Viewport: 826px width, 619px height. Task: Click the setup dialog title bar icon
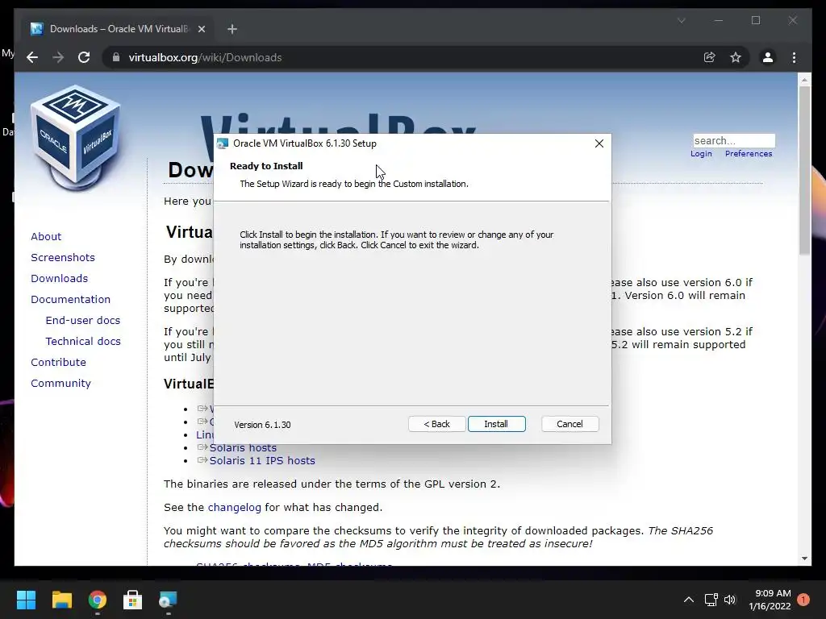click(x=223, y=143)
